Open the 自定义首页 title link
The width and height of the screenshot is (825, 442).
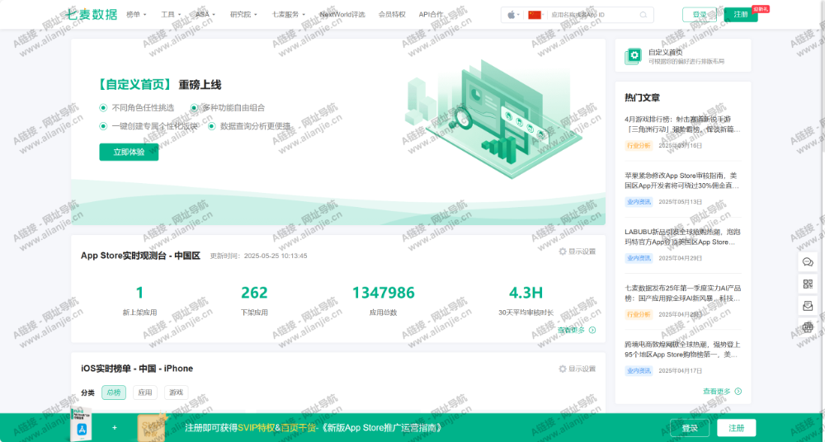666,52
